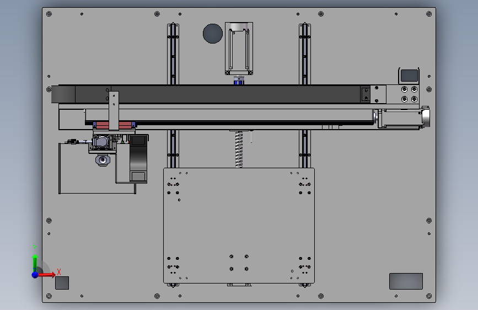
Task: Pick the Z motor mount frame at top center
Action: pyautogui.click(x=239, y=48)
